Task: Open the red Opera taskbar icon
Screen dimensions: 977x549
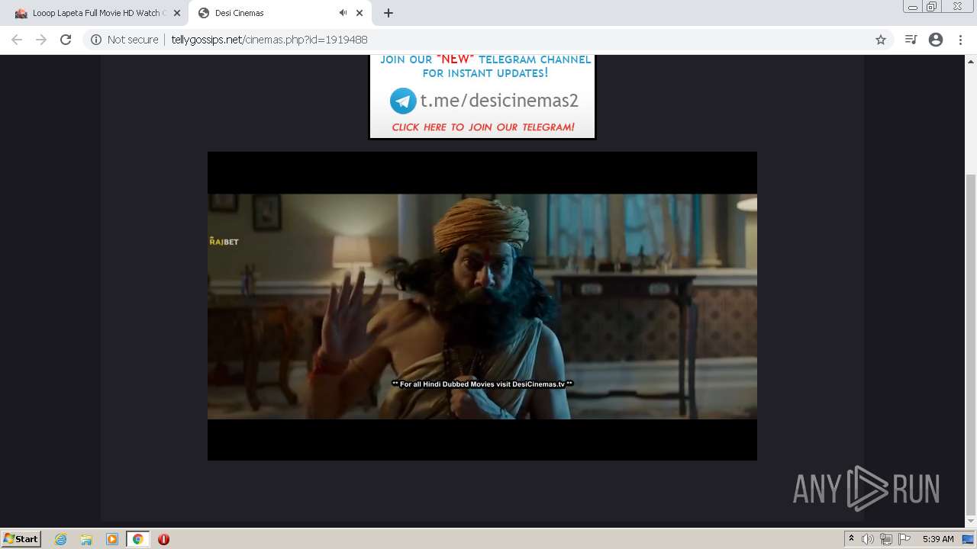Action: pos(163,539)
